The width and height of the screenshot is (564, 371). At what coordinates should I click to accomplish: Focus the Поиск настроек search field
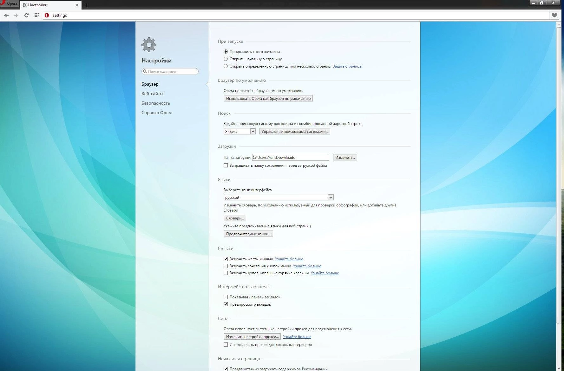170,71
